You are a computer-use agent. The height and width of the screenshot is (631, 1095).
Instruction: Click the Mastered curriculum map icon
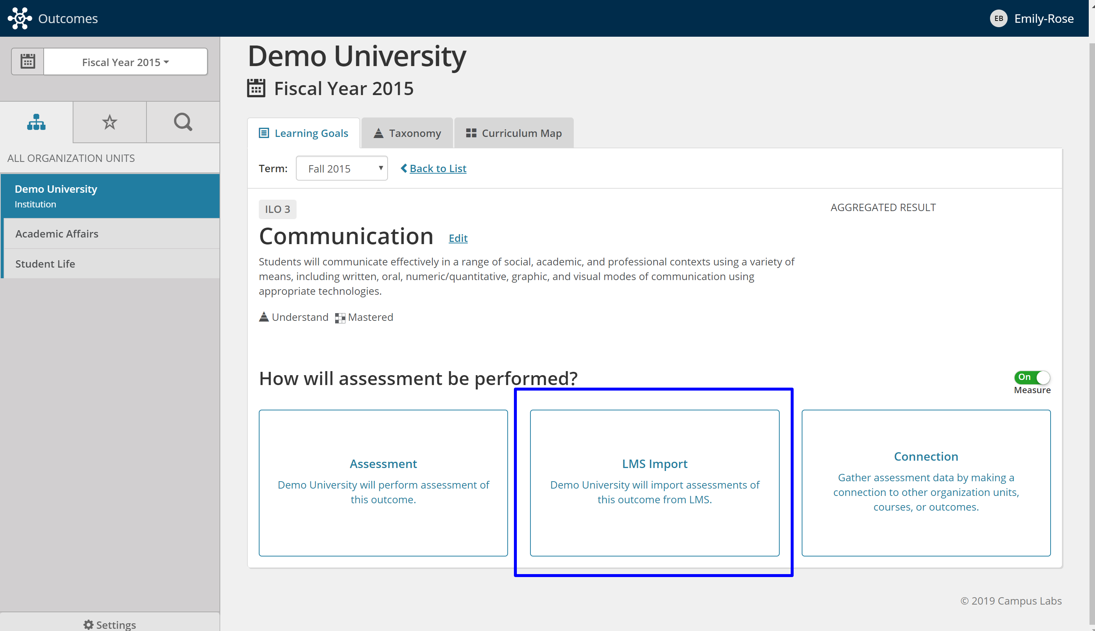coord(340,318)
